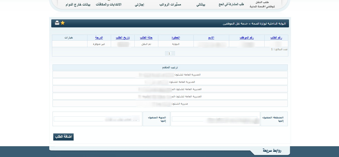Click page number 1 in pagination
339x157 pixels.
click(170, 53)
